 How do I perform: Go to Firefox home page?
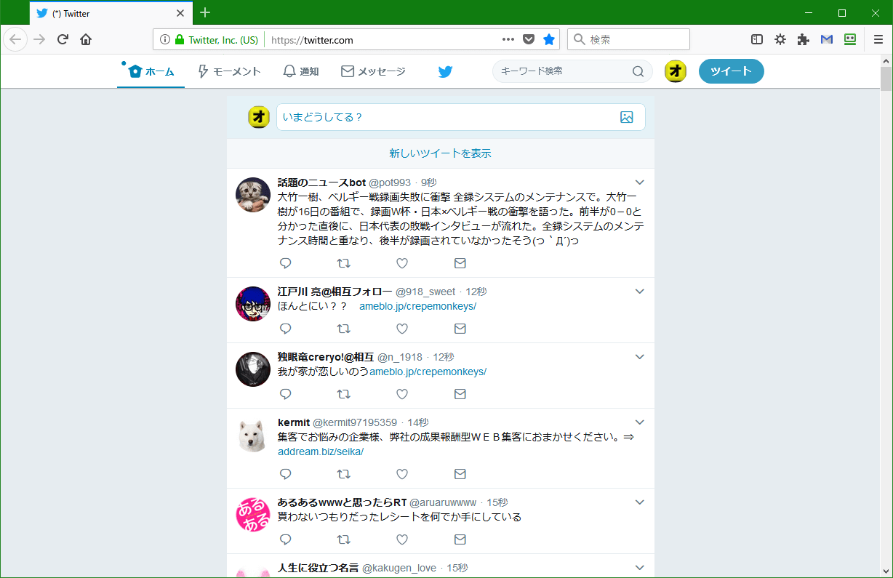tap(86, 39)
